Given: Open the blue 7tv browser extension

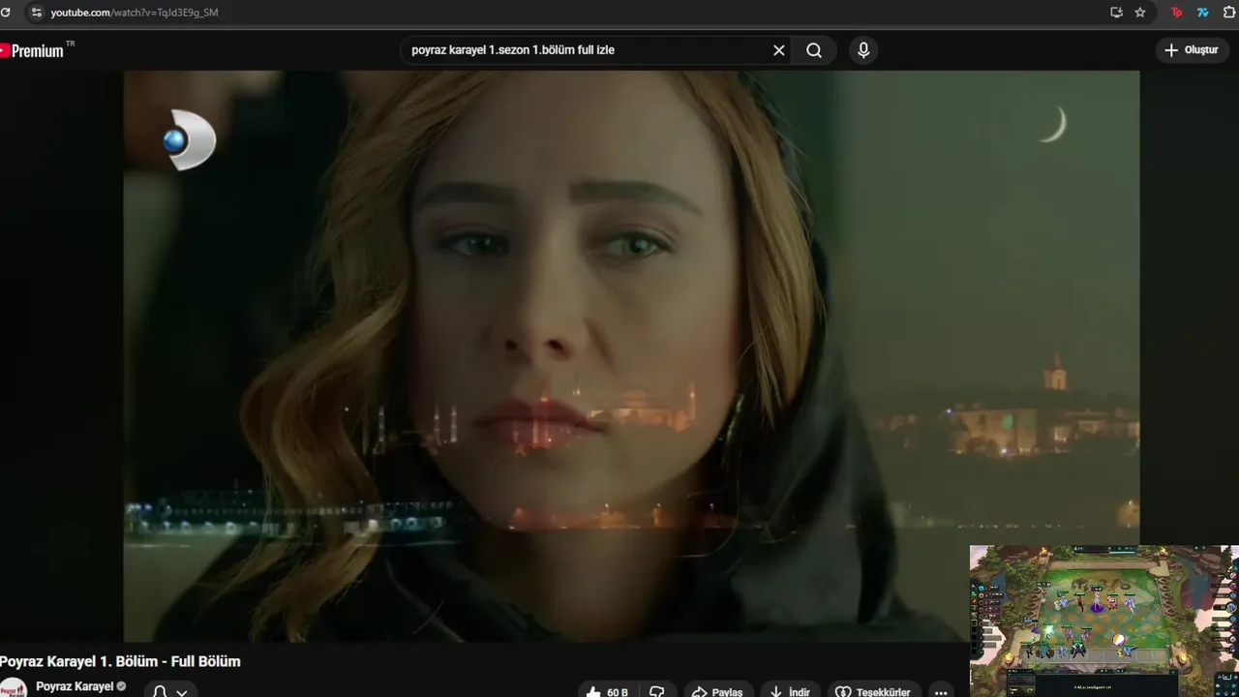Looking at the screenshot, I should coord(1203,13).
